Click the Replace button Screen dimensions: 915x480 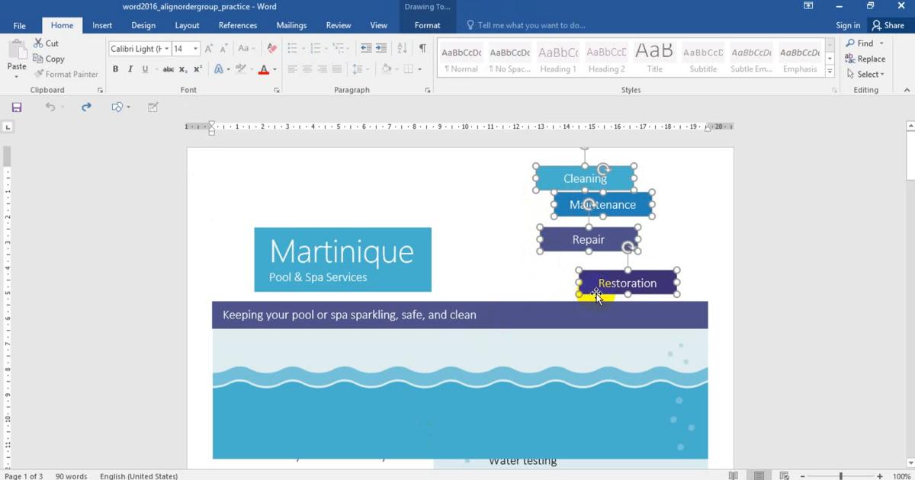[x=865, y=59]
